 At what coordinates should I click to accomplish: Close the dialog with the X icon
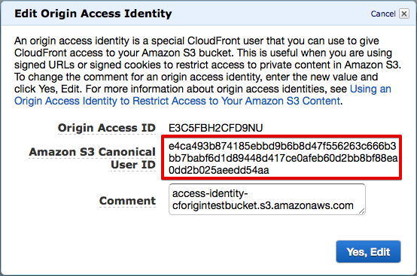click(403, 14)
